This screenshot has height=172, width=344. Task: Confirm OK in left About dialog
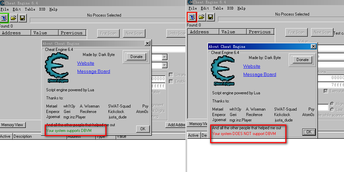point(143,129)
